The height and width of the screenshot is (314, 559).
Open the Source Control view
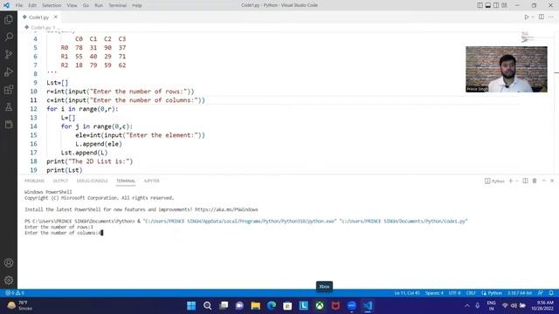click(x=9, y=54)
